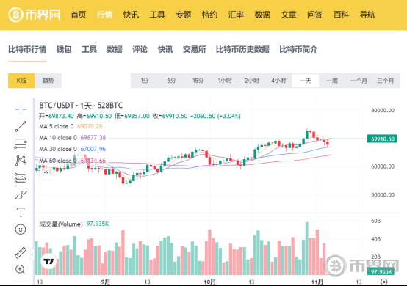Select the crosshair cursor tool
The image size is (407, 286).
[21, 109]
